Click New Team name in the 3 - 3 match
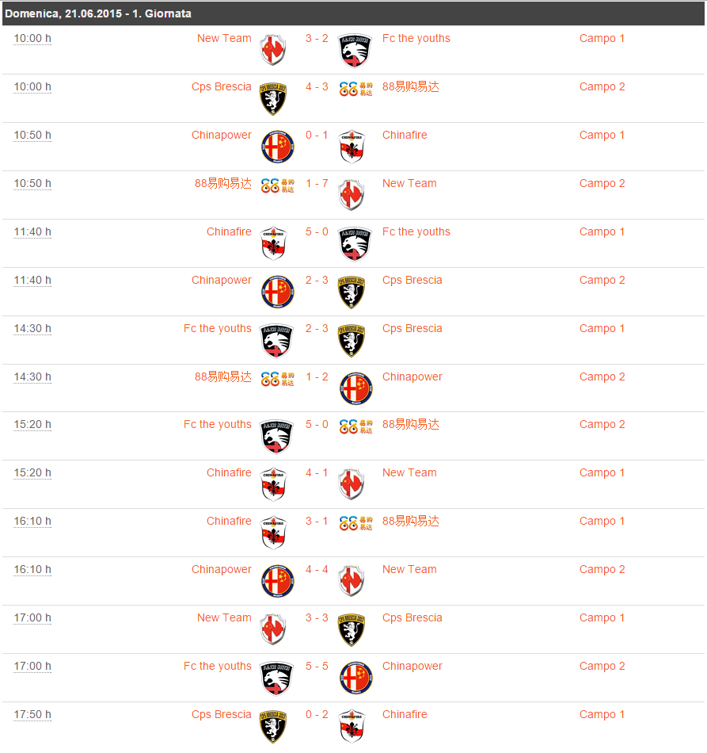Screen dimensions: 707x753 tap(224, 617)
